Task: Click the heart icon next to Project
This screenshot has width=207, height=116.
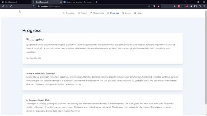Action: pyautogui.click(x=79, y=13)
